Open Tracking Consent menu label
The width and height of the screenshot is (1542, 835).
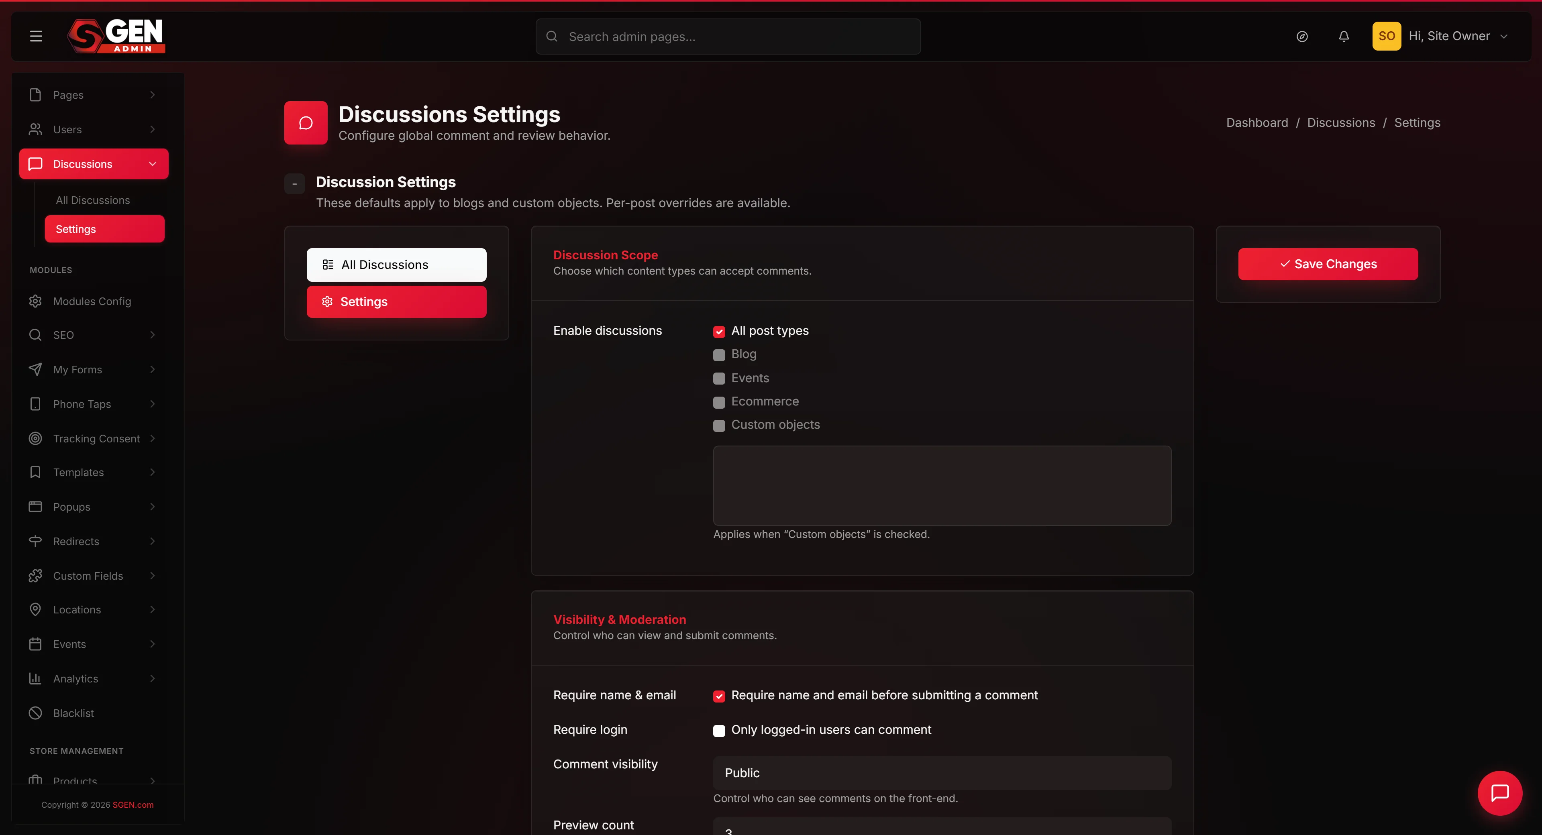click(96, 438)
